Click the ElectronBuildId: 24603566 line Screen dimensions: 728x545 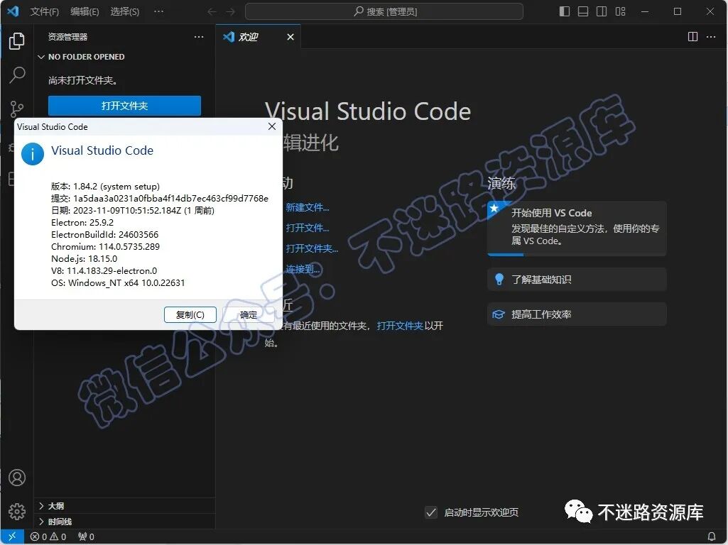click(x=105, y=234)
